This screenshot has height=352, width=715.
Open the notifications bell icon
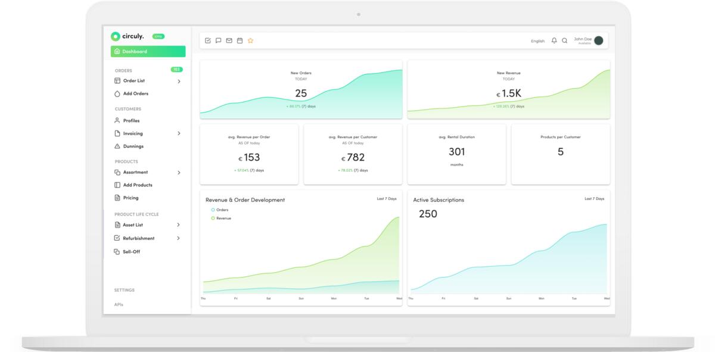[554, 41]
